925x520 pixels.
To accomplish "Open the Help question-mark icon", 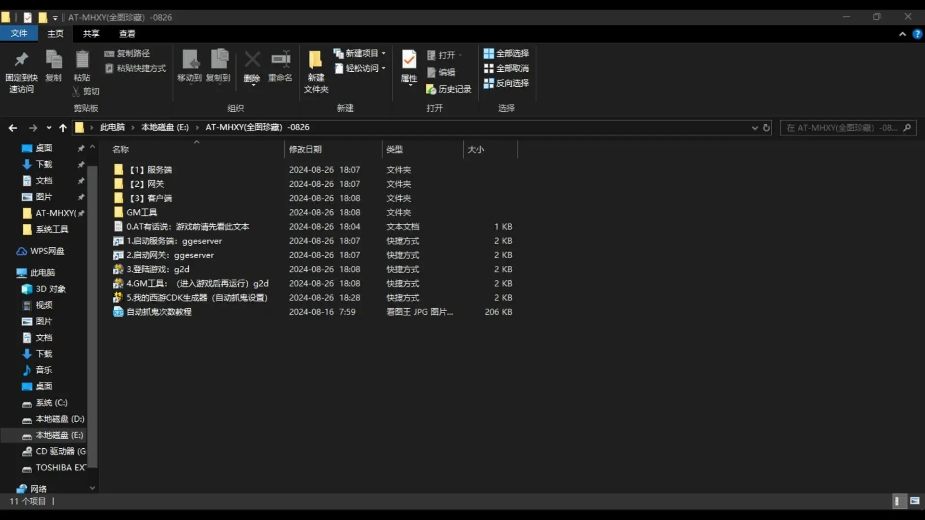I will tap(917, 34).
